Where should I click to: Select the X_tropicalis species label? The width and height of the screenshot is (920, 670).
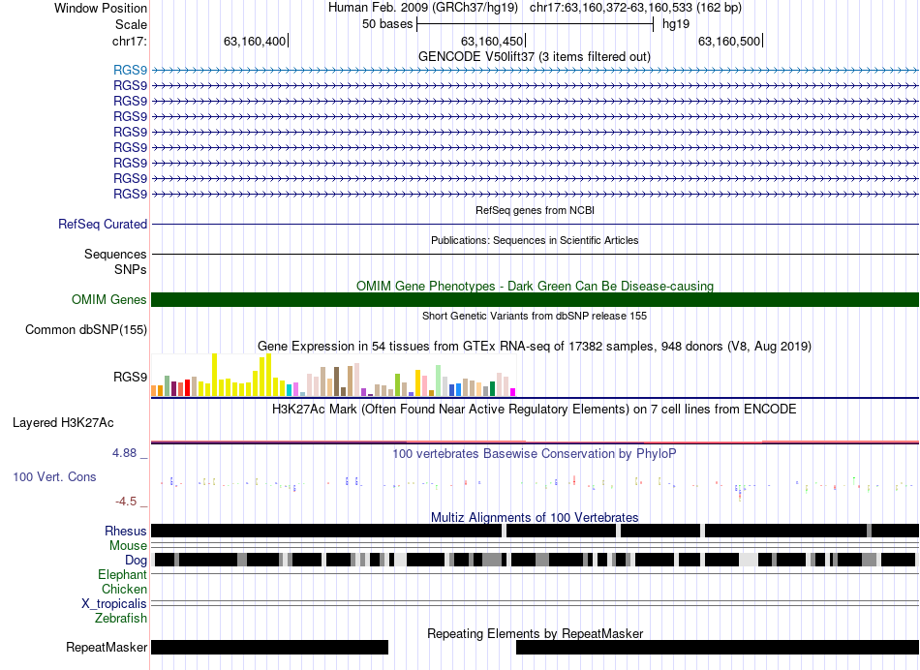114,604
